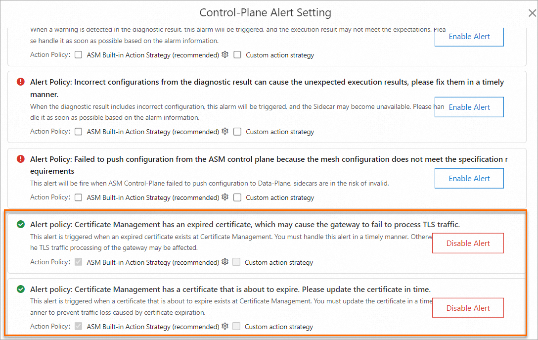
Task: Toggle ASM Built-in strategy for about-to-expire certificate
Action: pyautogui.click(x=79, y=326)
